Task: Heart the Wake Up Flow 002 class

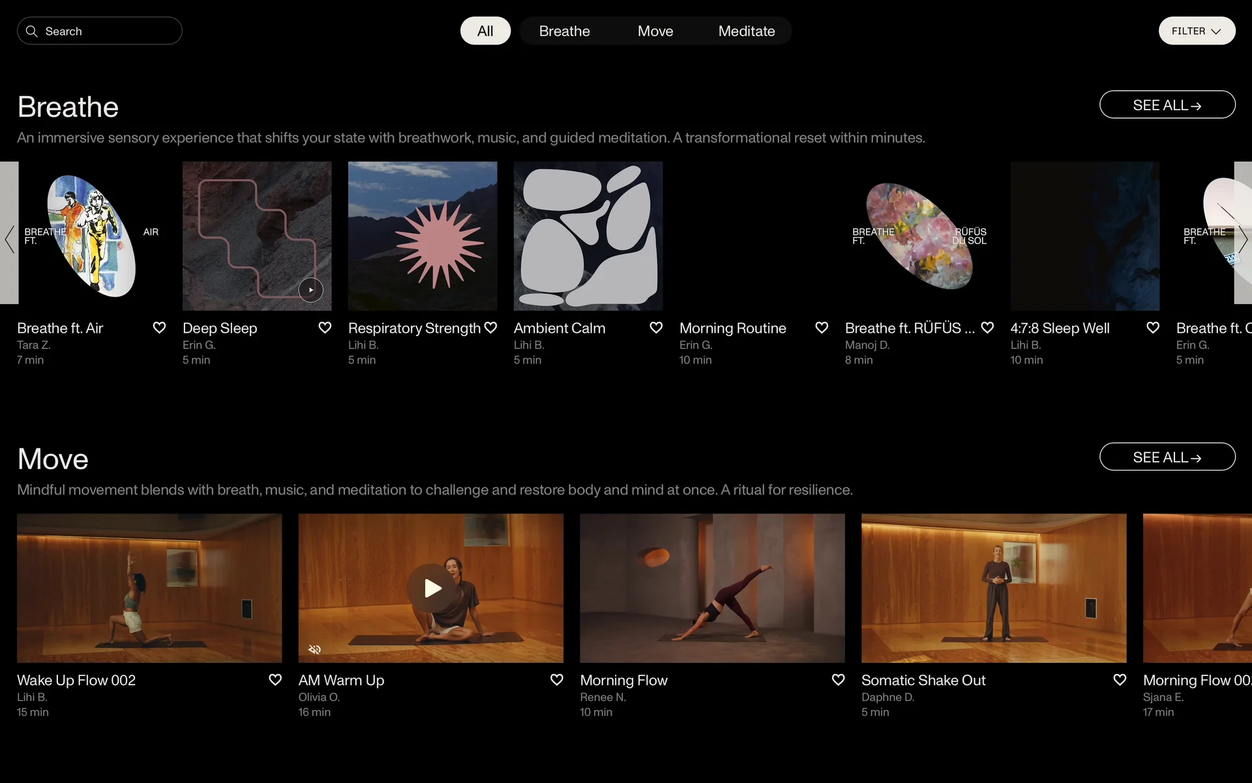Action: tap(275, 680)
